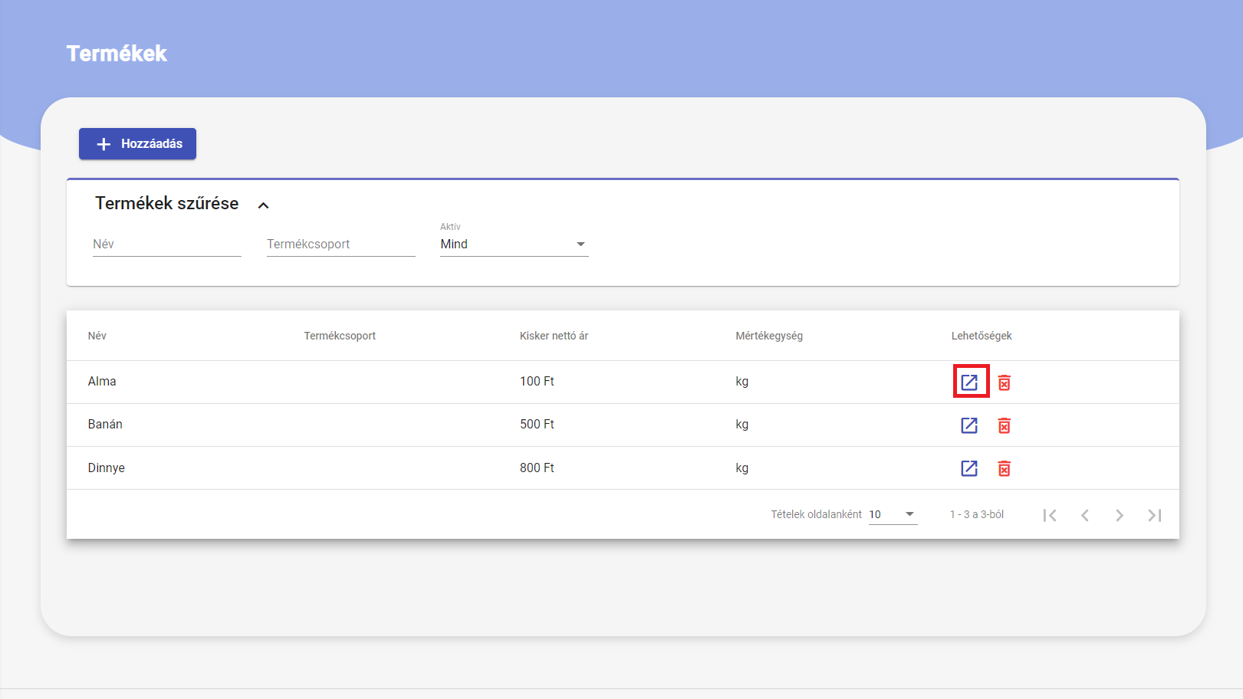Open the Tételek oldalanként page size dropdown
Image resolution: width=1243 pixels, height=699 pixels.
893,514
